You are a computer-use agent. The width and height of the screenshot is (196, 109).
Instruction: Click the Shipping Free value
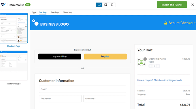[x=188, y=94]
